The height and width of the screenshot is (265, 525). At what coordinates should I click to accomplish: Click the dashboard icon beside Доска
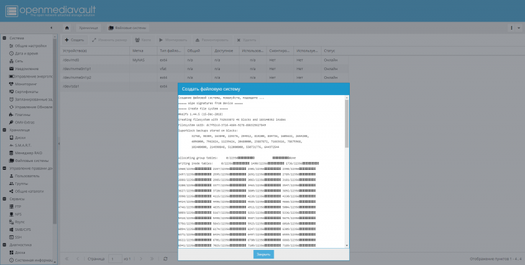(x=11, y=253)
